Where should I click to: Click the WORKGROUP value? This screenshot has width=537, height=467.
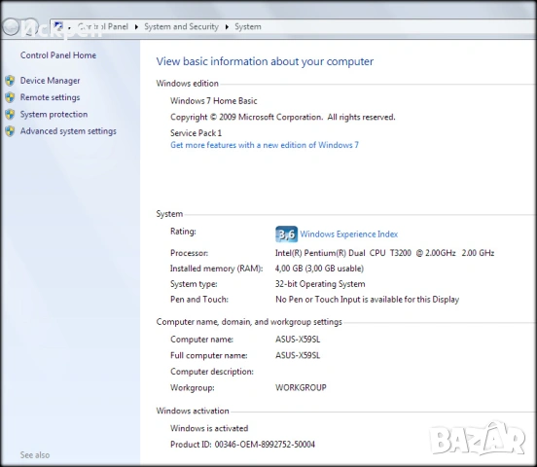point(301,387)
